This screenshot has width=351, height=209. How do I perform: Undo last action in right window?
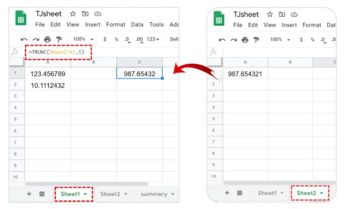[x=222, y=40]
